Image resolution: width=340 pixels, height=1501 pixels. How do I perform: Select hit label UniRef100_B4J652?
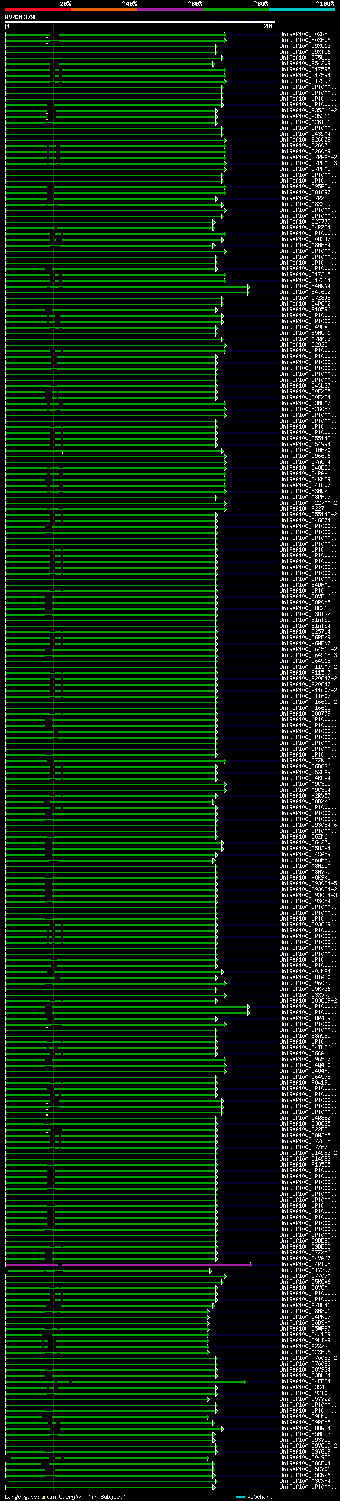click(x=305, y=292)
